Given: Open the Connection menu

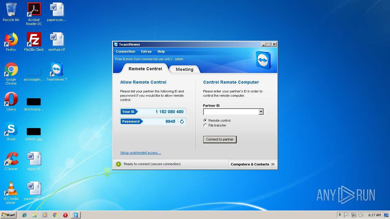Looking at the screenshot, I should point(126,51).
